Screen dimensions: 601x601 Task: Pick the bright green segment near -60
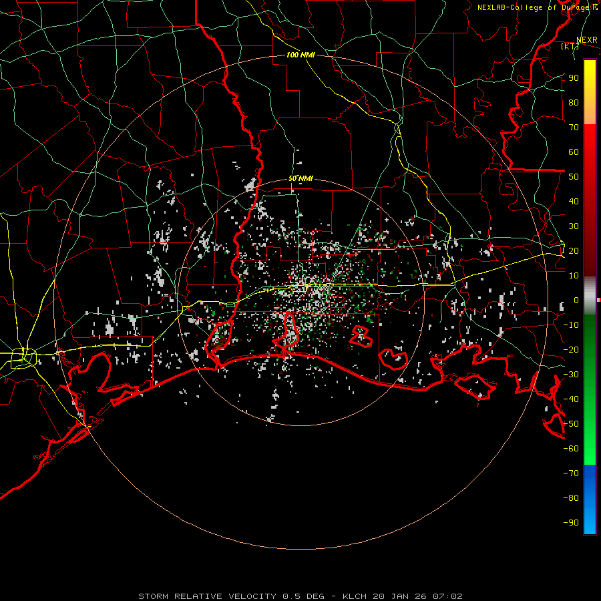pyautogui.click(x=590, y=449)
